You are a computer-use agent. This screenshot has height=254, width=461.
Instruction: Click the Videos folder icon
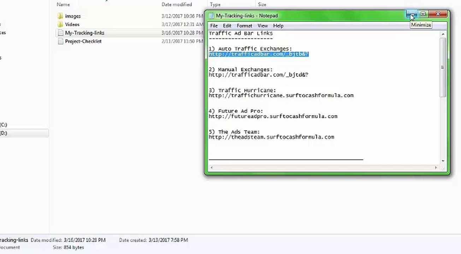click(x=60, y=24)
